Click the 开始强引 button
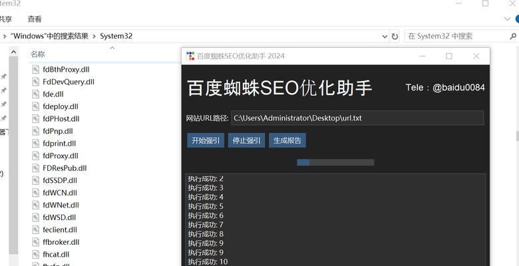Screen dimensions: 519x266 pyautogui.click(x=206, y=140)
